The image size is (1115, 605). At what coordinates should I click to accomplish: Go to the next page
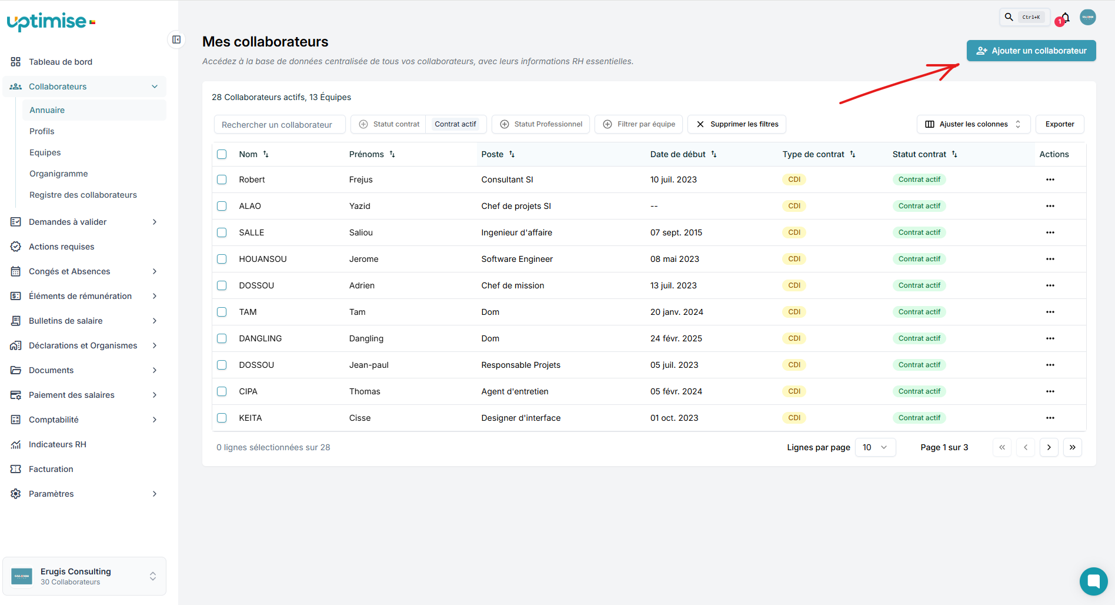[x=1049, y=447]
